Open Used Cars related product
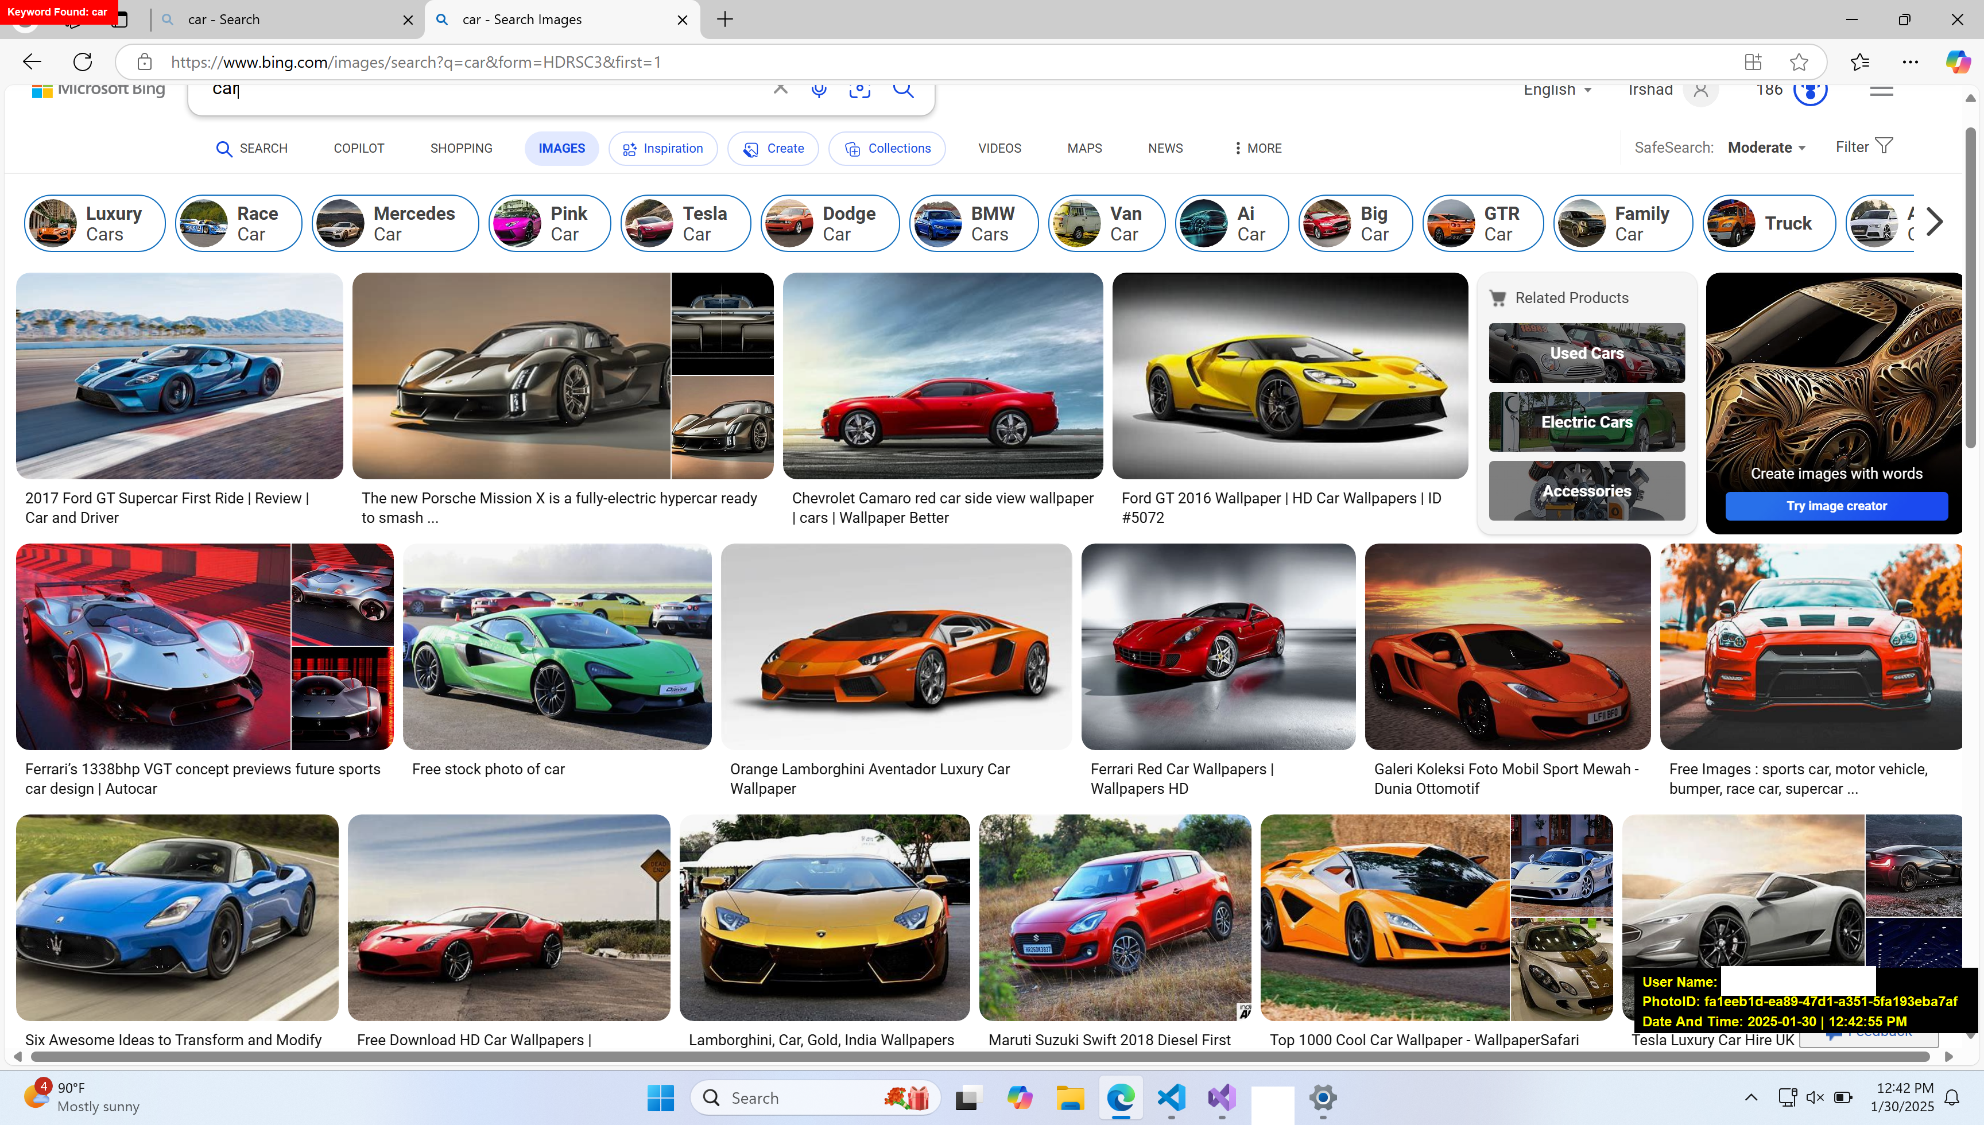 pyautogui.click(x=1587, y=353)
